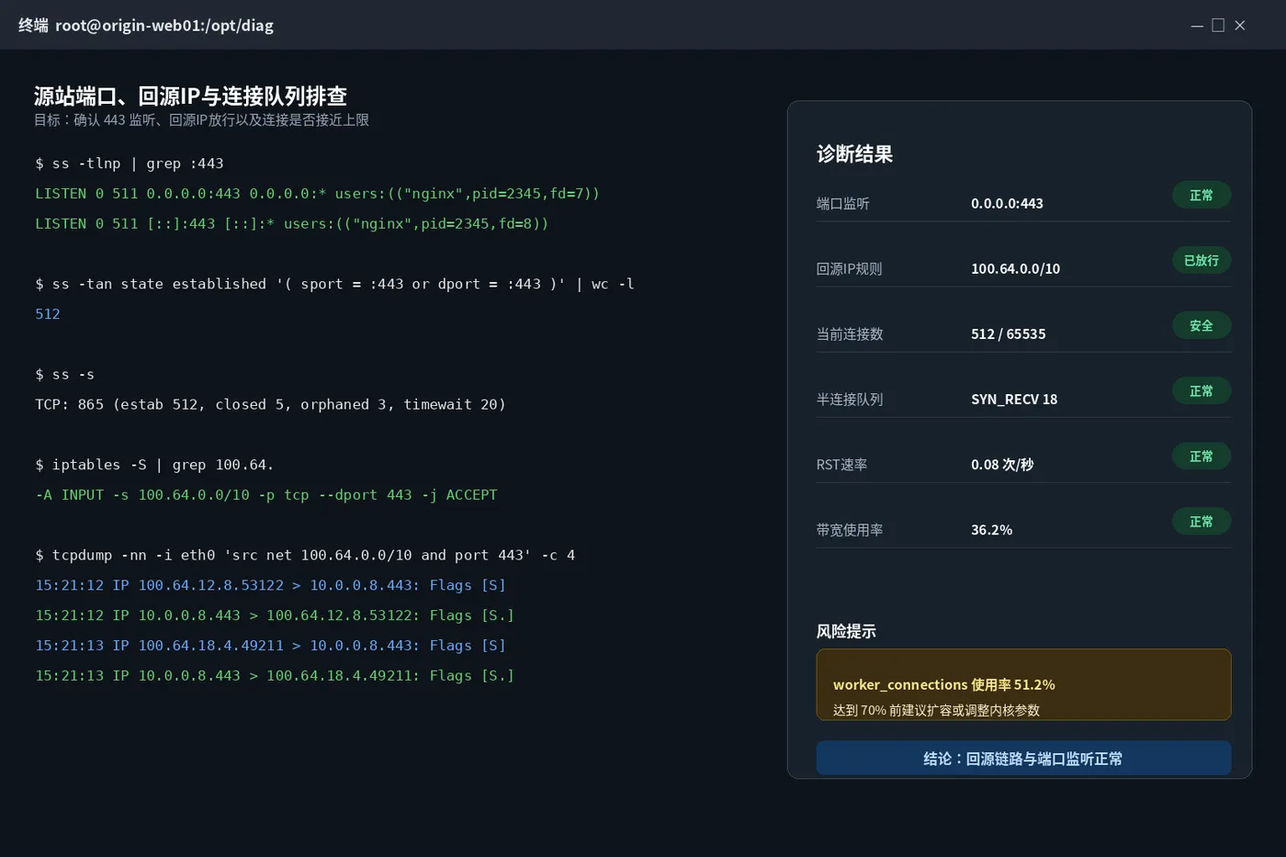Select the value 0.0.0.0:443 in results

[x=1007, y=203]
